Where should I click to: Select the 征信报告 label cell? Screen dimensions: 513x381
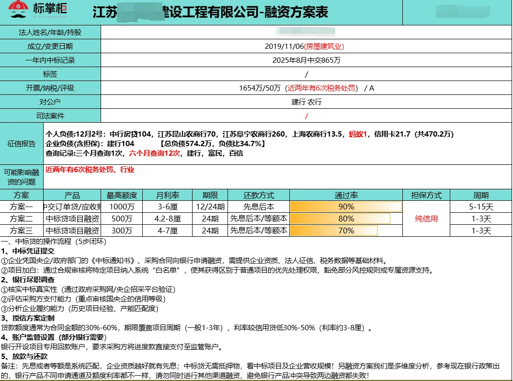(22, 144)
